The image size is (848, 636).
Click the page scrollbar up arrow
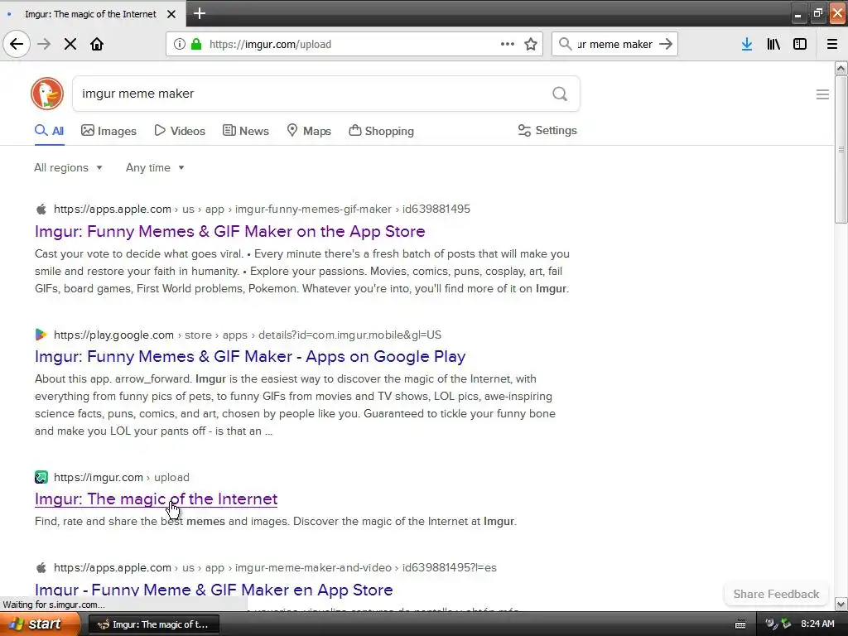tap(841, 68)
